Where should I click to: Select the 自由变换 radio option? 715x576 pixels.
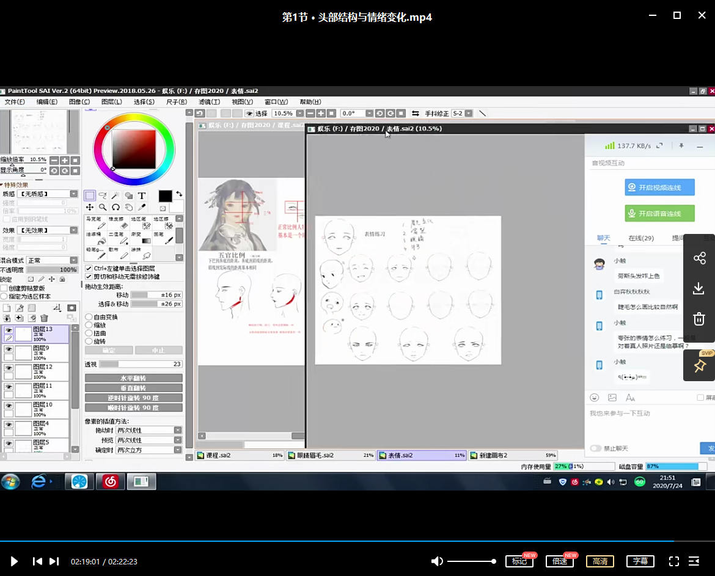89,317
